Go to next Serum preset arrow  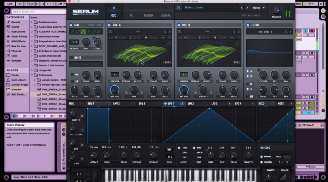pyautogui.click(x=247, y=8)
